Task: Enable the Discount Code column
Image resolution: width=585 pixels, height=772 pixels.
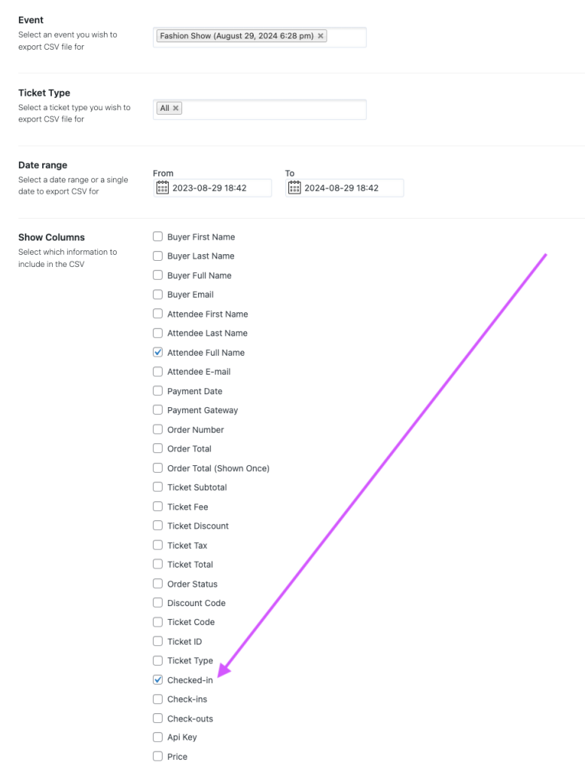Action: click(x=158, y=603)
